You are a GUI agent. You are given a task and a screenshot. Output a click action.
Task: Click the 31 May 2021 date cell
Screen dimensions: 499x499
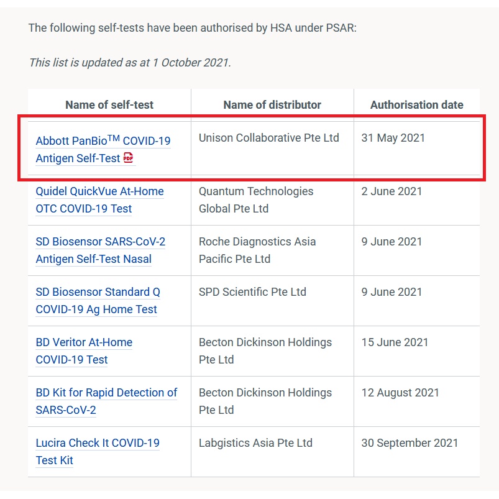[x=393, y=138]
